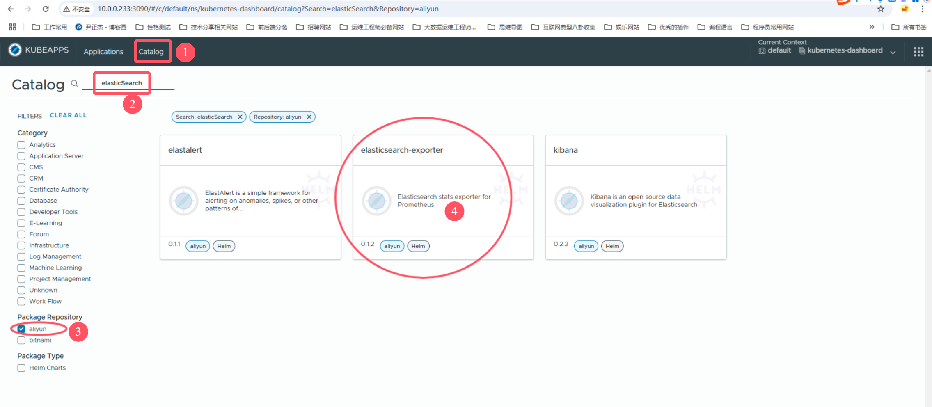
Task: Check the Machine Learning category
Action: 21,268
